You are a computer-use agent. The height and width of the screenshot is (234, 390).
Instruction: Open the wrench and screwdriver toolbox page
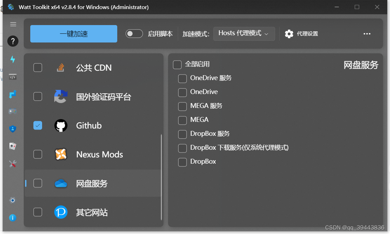click(x=13, y=164)
